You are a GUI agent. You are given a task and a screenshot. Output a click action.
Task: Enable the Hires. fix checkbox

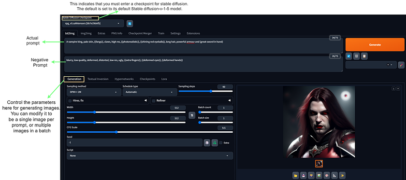pyautogui.click(x=70, y=100)
